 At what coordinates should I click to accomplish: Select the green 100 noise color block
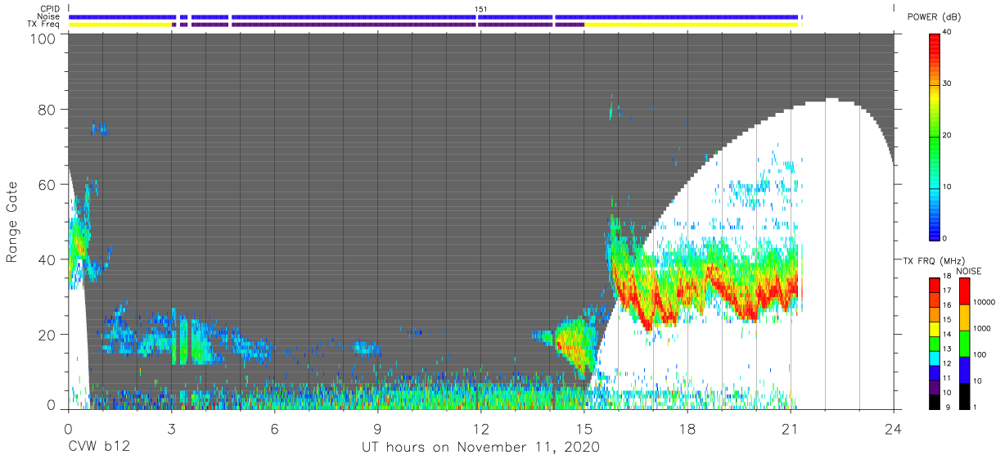click(x=963, y=343)
